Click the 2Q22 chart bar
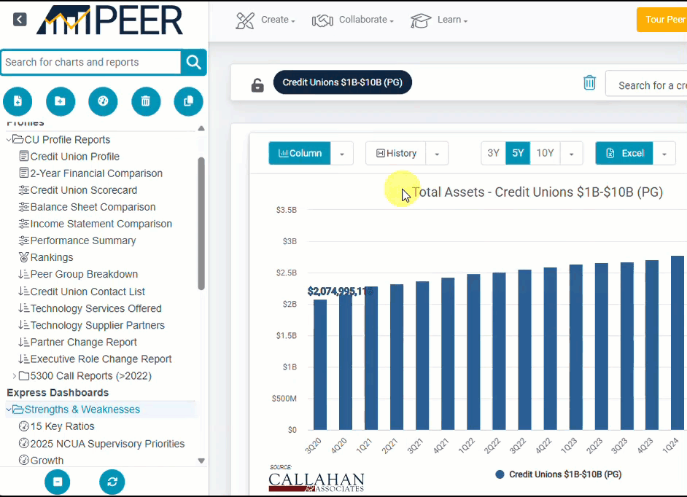The width and height of the screenshot is (687, 497). [x=499, y=351]
